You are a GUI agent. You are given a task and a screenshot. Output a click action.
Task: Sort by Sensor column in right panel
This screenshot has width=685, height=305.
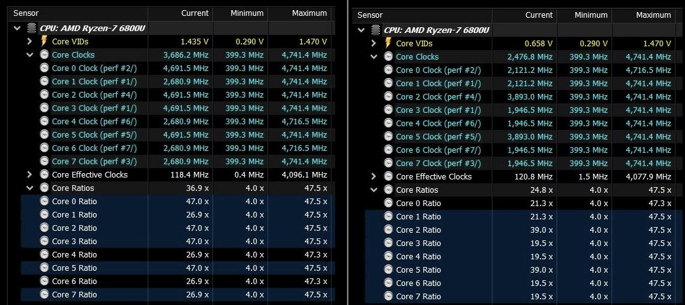pyautogui.click(x=423, y=15)
